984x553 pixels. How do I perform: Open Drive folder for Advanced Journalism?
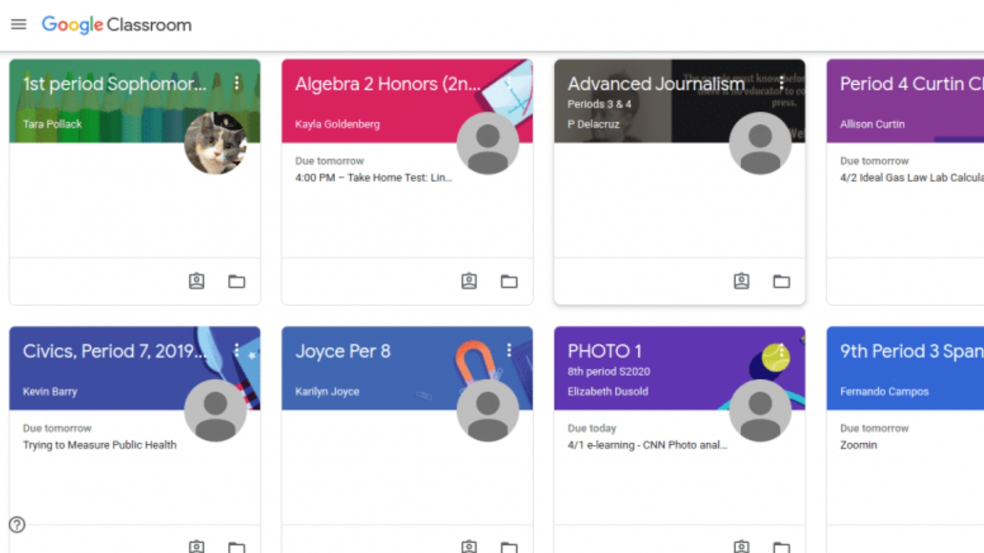(782, 281)
